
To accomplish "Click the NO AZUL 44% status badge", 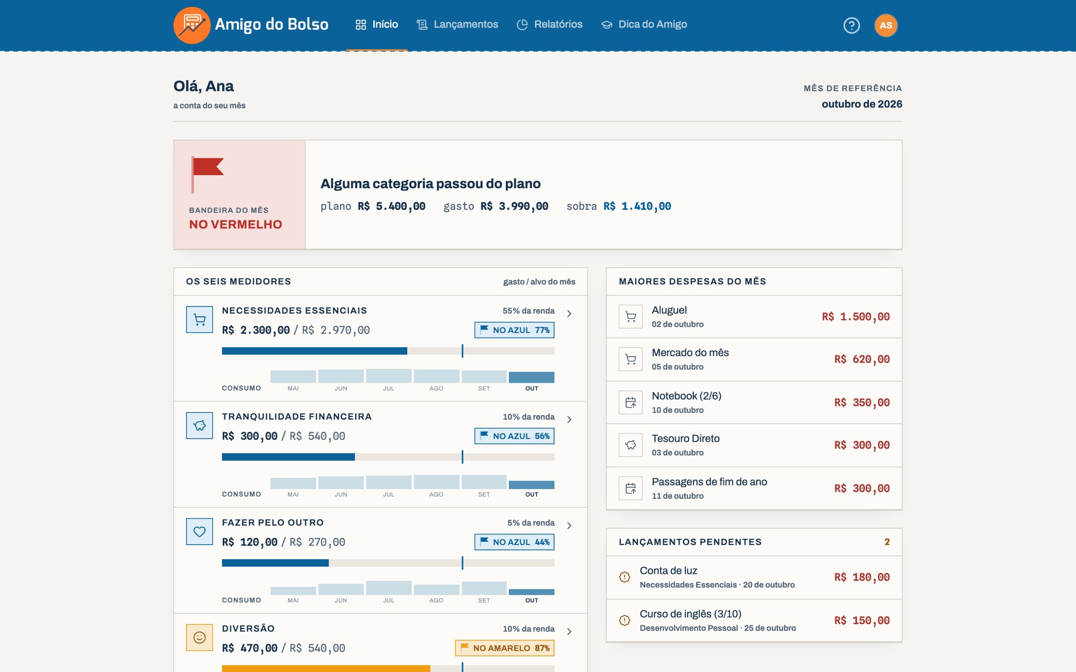I will [514, 542].
